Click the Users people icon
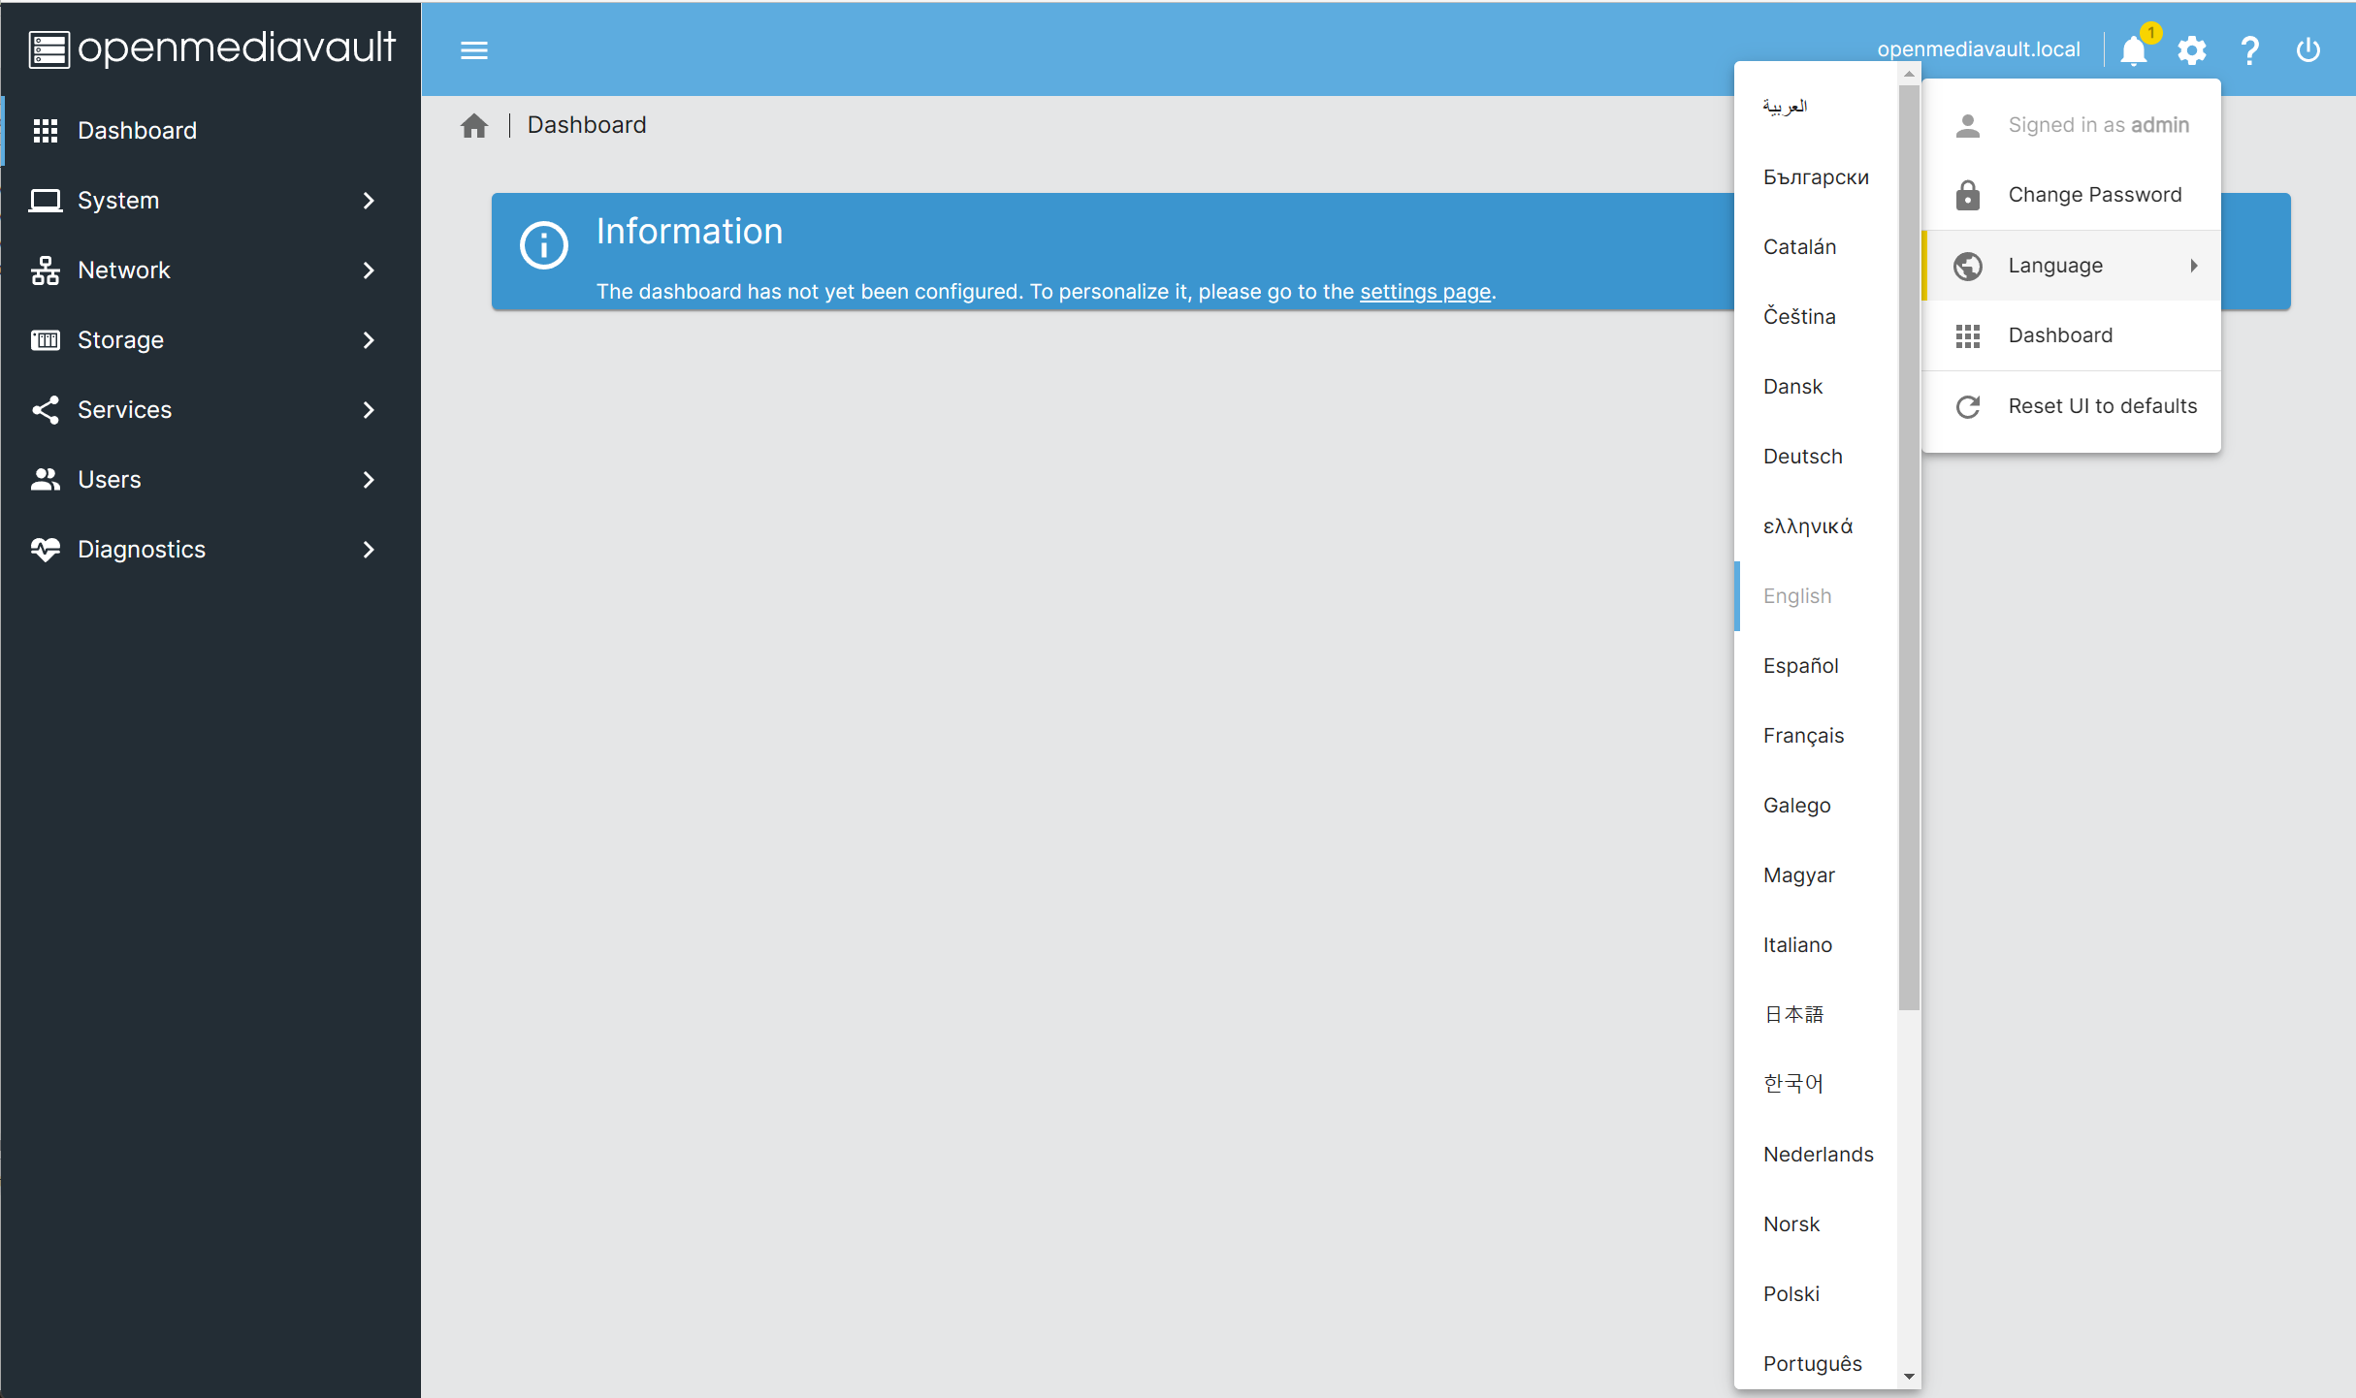 (x=46, y=479)
